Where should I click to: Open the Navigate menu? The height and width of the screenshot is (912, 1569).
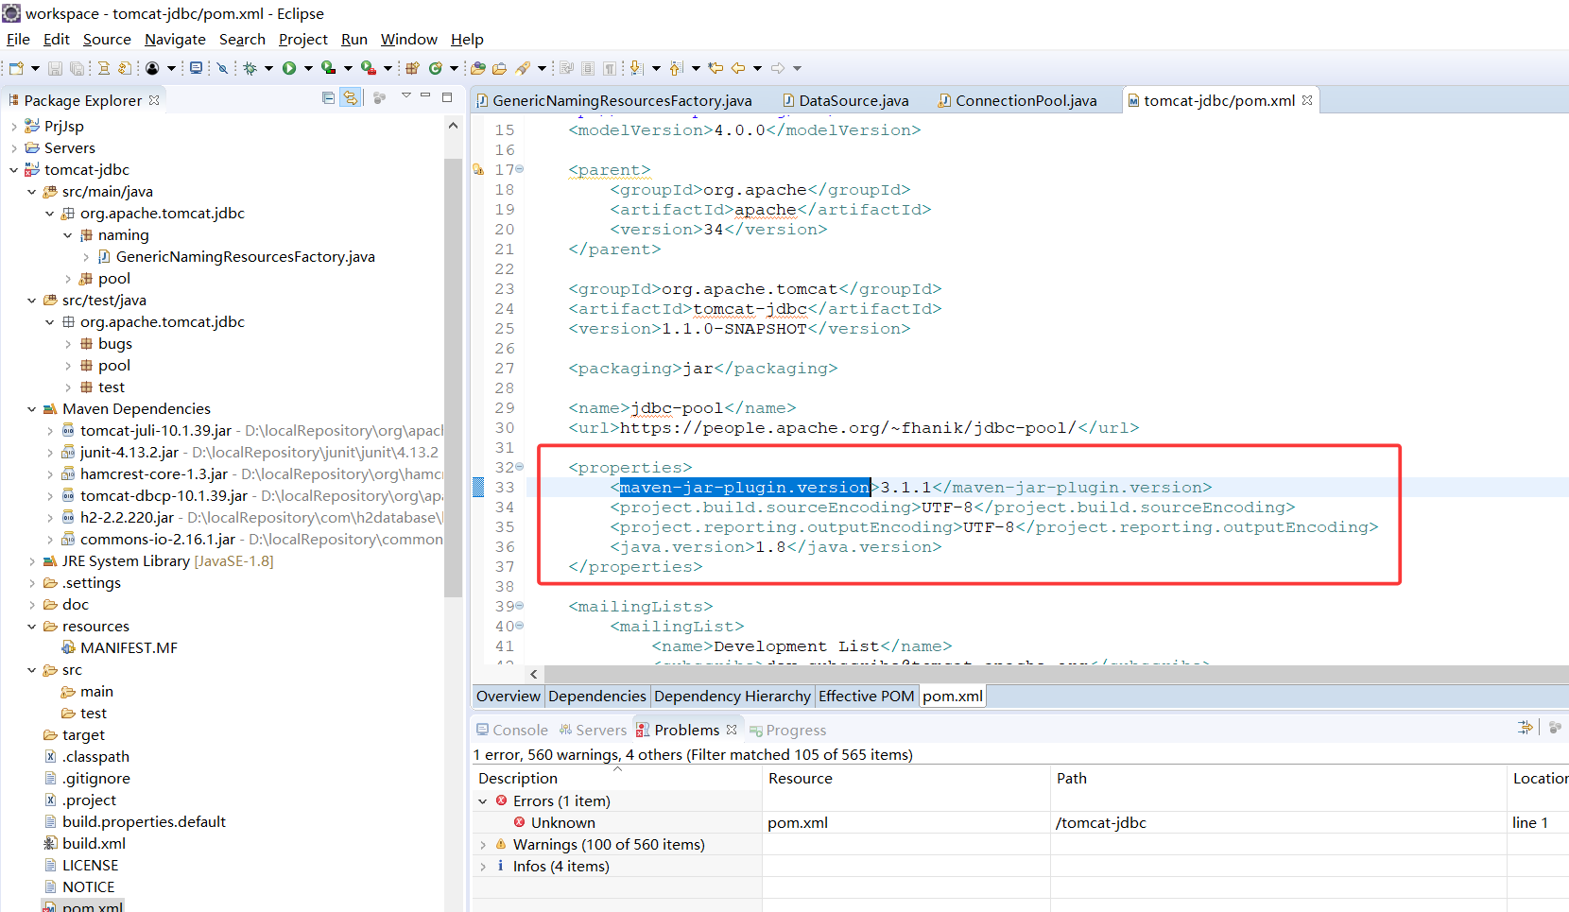click(175, 40)
